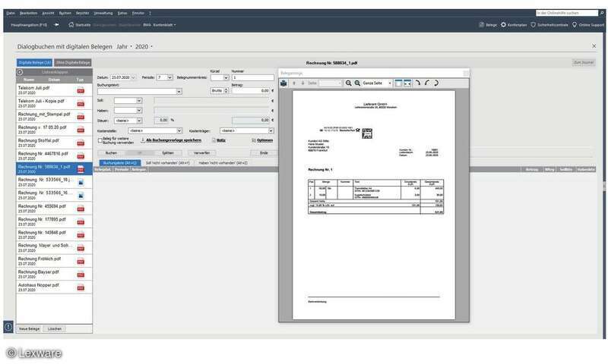
Task: Click the Betrag amount input field
Action: pos(251,90)
